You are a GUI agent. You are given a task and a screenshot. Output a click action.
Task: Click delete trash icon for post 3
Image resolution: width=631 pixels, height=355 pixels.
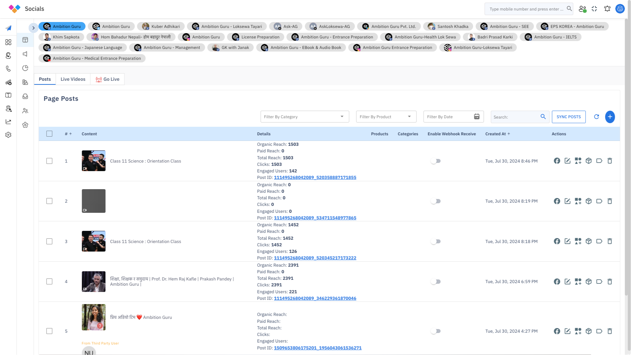610,241
